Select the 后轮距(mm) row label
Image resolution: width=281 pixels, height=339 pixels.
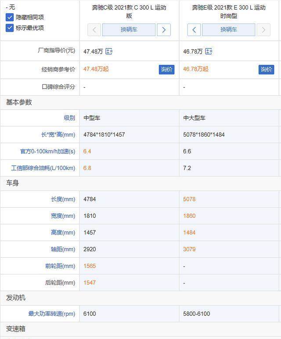pos(60,282)
